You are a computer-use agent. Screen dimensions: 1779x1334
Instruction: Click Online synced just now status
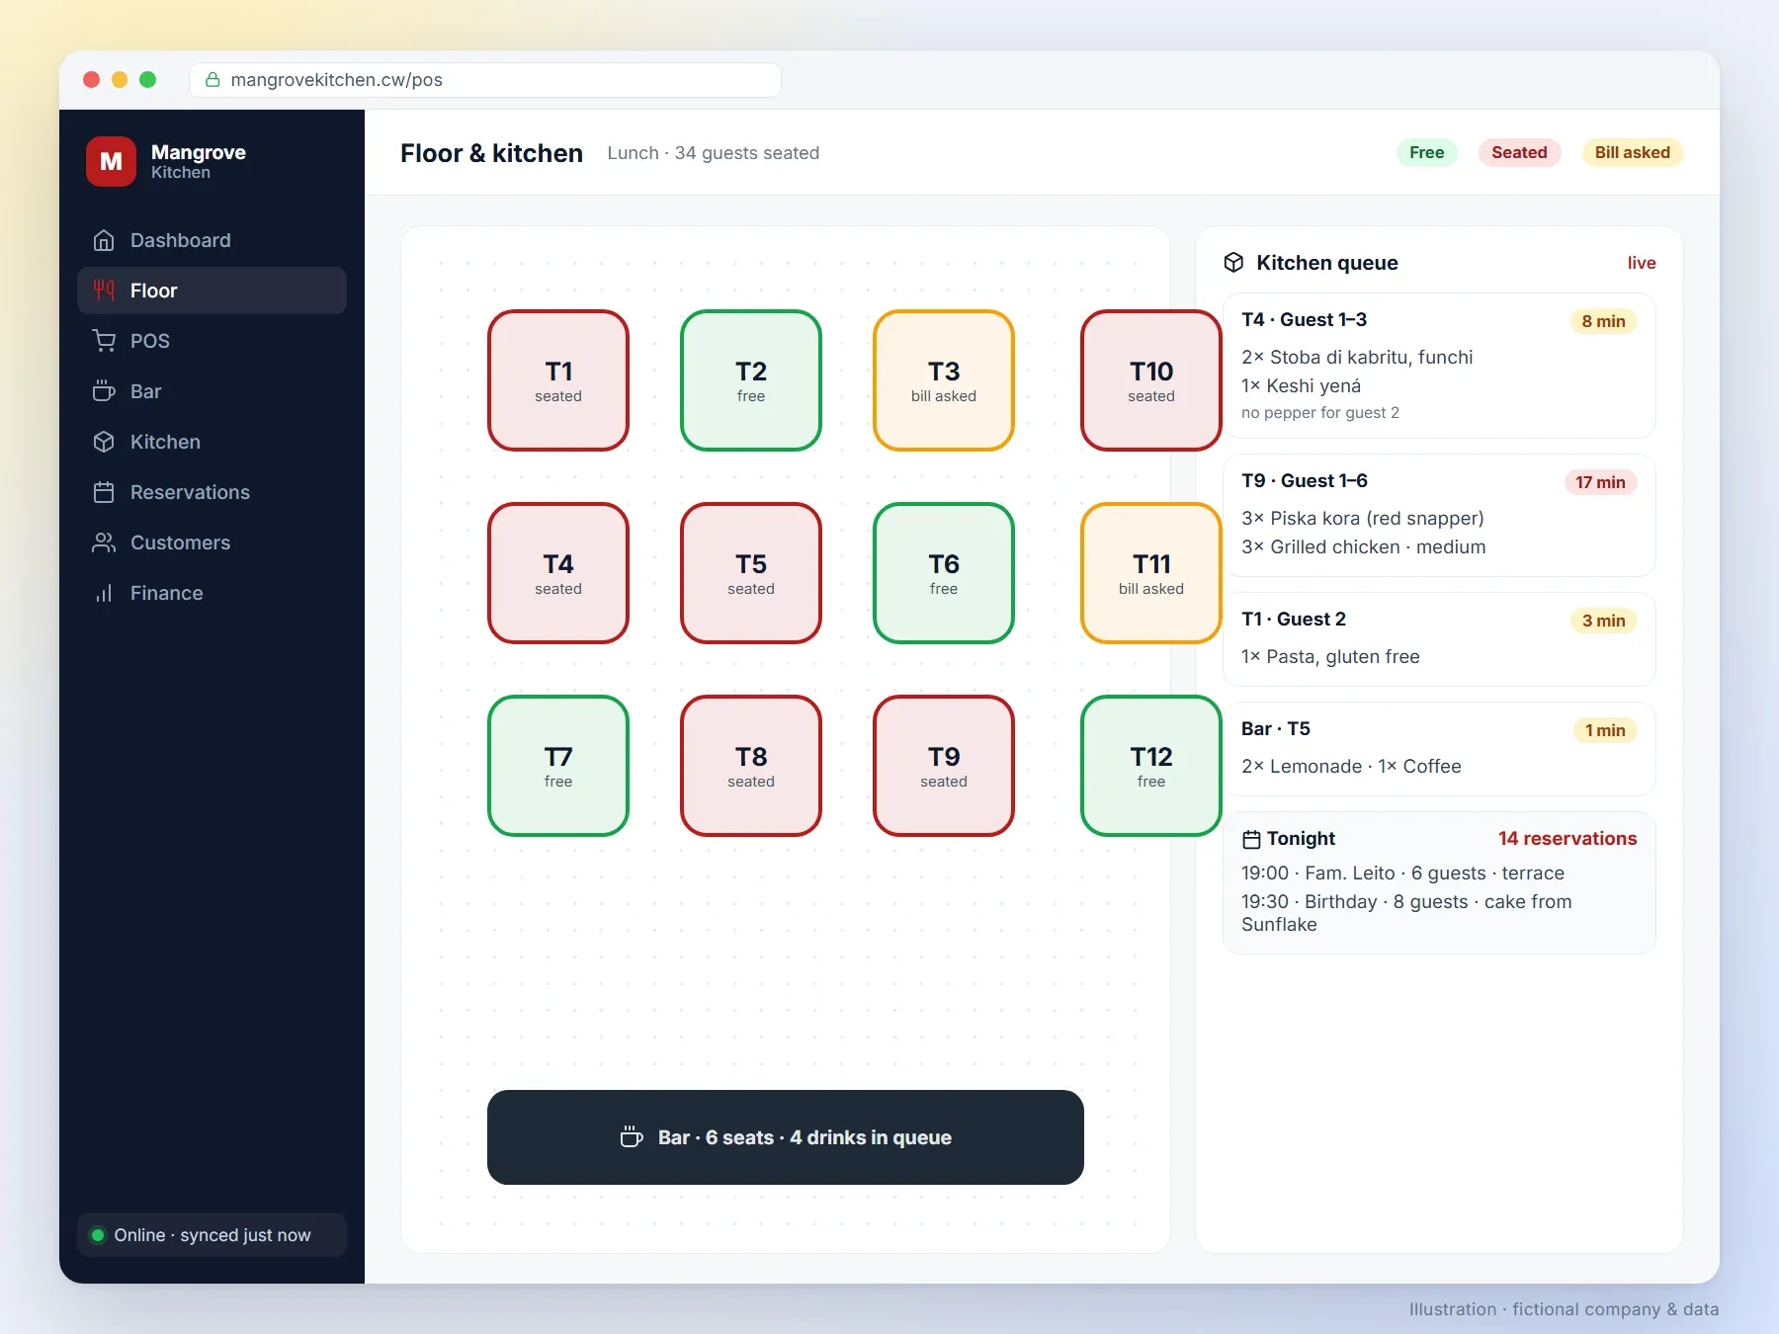pyautogui.click(x=212, y=1234)
